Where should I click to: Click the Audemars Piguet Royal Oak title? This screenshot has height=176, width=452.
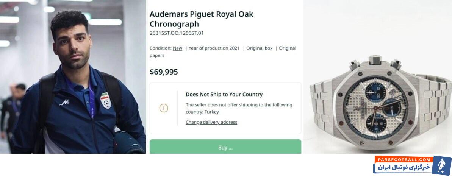[201, 19]
